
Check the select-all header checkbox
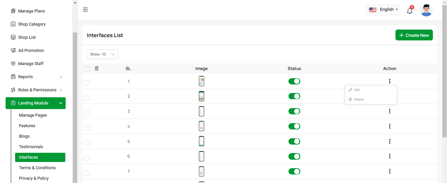(87, 69)
